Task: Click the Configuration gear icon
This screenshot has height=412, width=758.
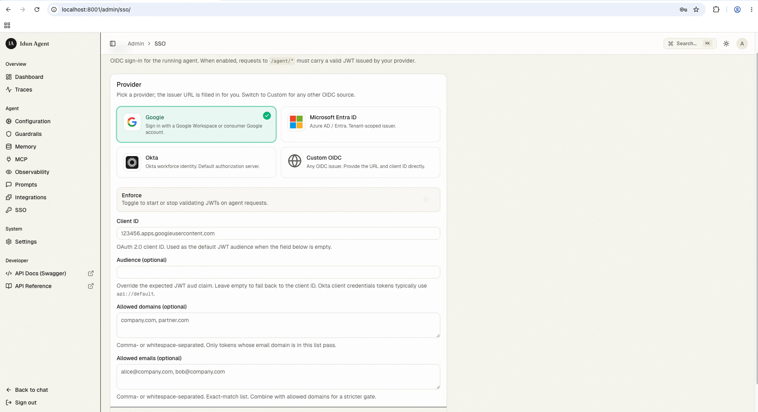Action: click(x=9, y=121)
